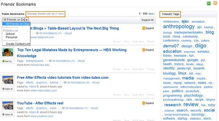Click the anthropology tag in Friends' Tags

179,26
